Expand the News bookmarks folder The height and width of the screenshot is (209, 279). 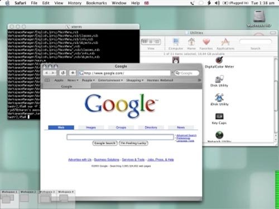[73, 80]
